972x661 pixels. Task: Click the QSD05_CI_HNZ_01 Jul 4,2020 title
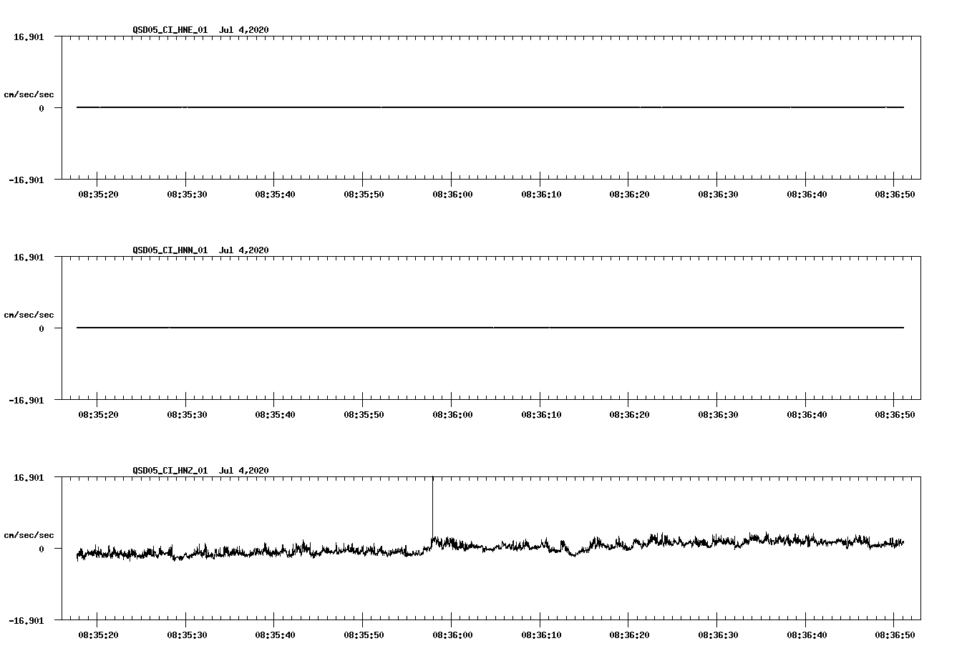(x=200, y=471)
